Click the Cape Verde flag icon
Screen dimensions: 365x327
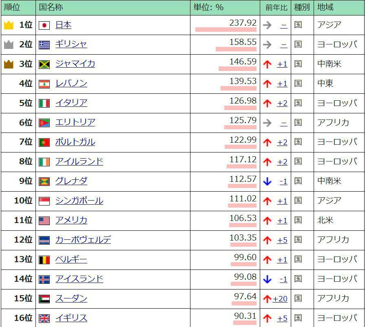coord(44,241)
